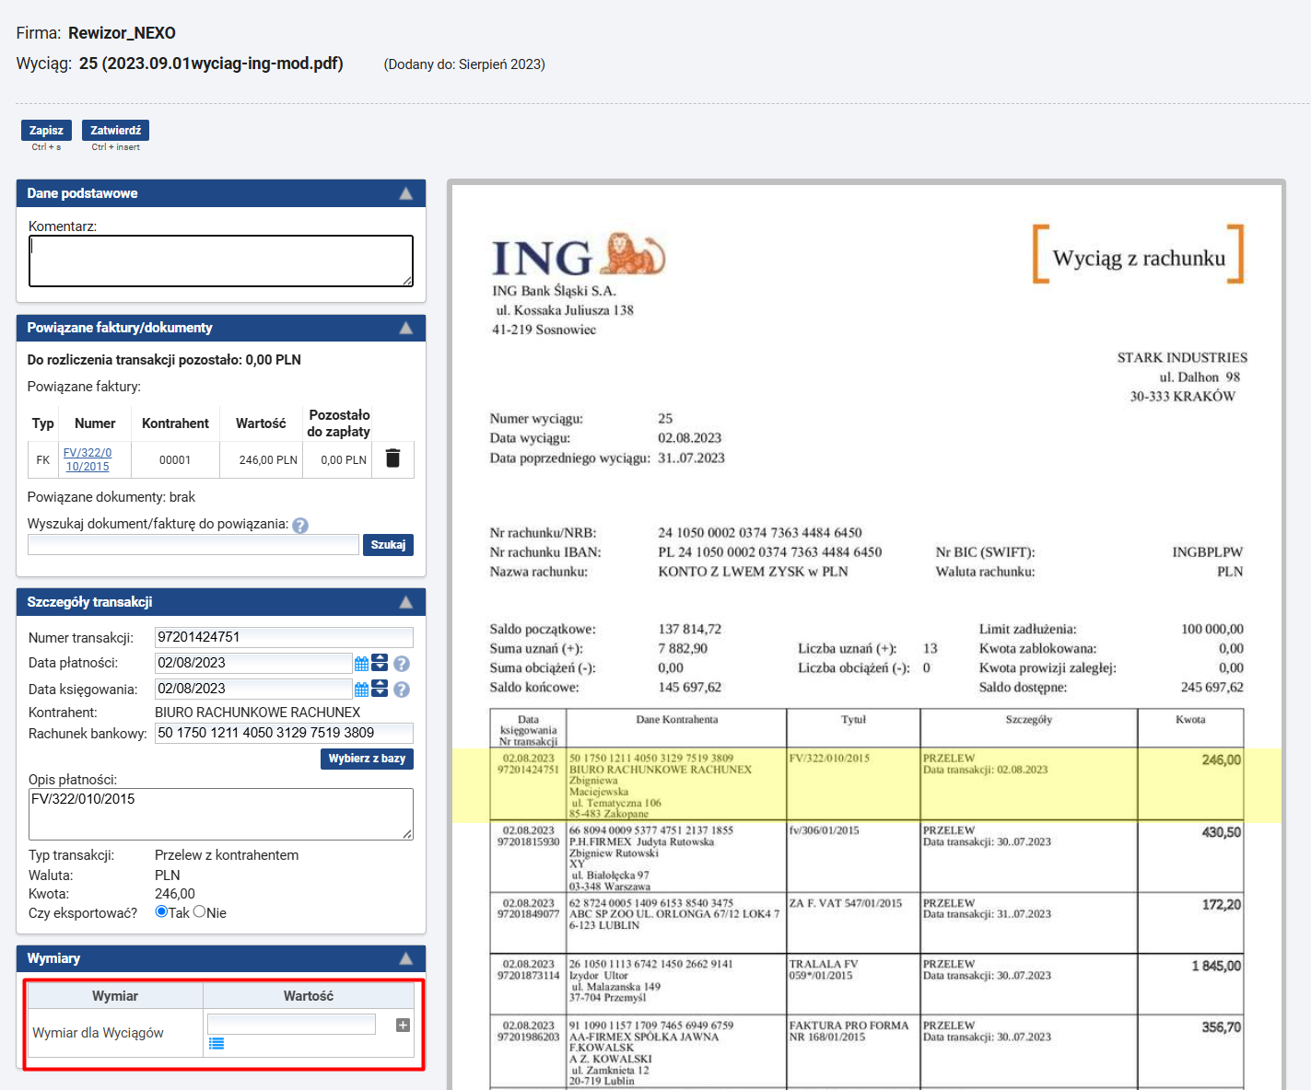1311x1090 pixels.
Task: Click the Kontrahent column header
Action: click(175, 423)
